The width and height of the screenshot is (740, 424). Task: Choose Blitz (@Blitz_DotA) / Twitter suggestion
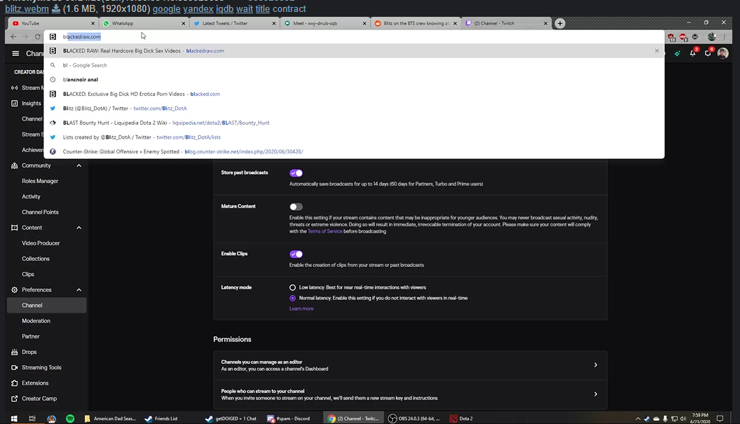tap(354, 109)
